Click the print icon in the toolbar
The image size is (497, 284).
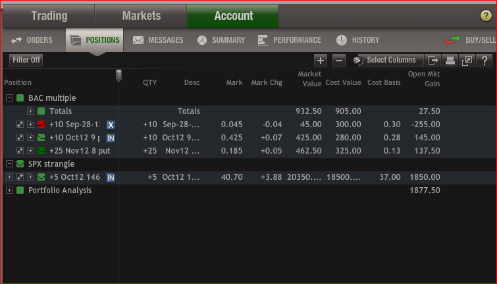tap(450, 60)
